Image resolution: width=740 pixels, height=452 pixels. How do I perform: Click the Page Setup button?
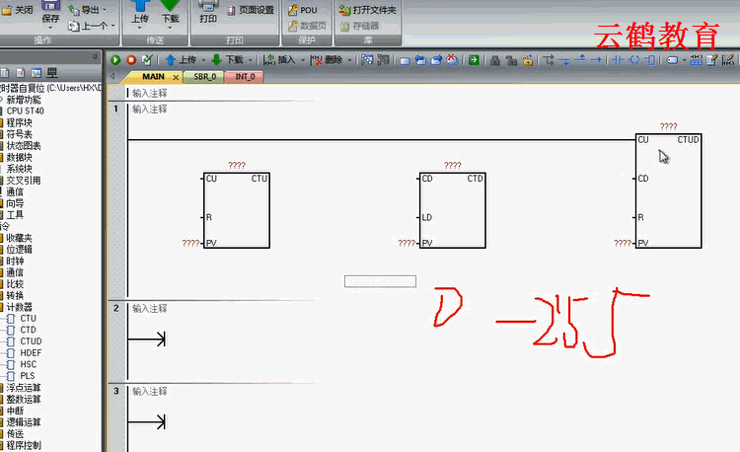[251, 10]
